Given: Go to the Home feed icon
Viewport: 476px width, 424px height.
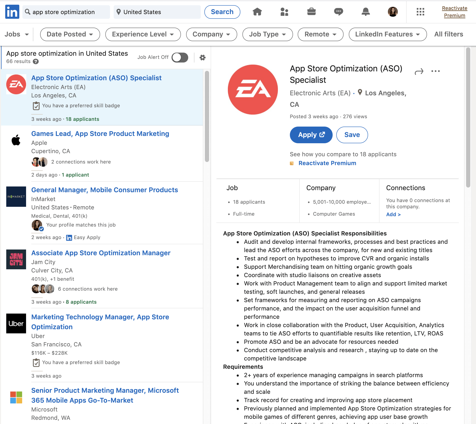Looking at the screenshot, I should coord(257,12).
